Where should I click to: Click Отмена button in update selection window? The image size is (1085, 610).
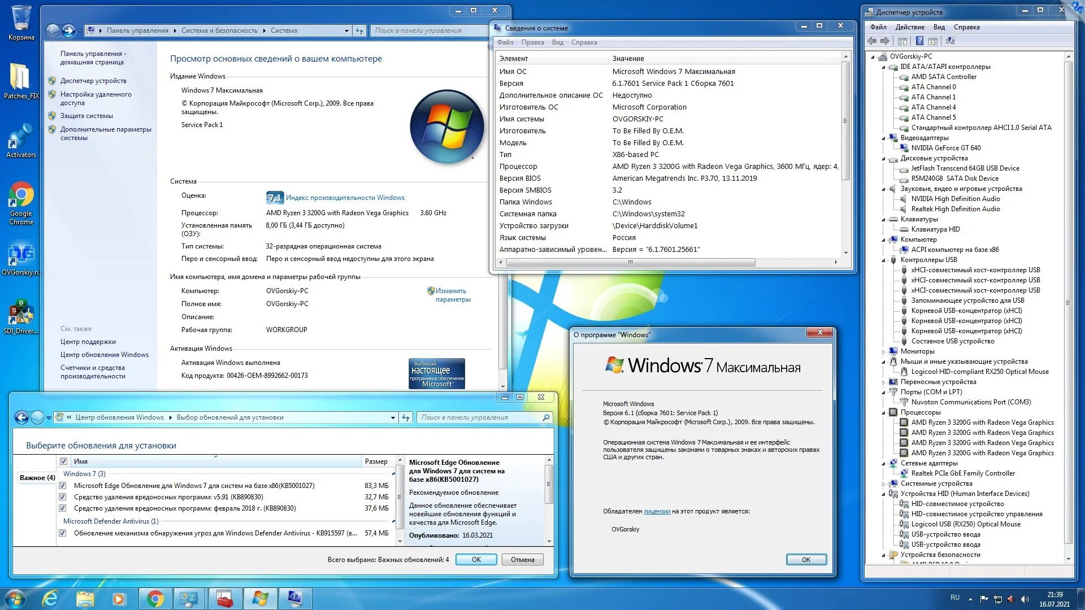(x=522, y=560)
